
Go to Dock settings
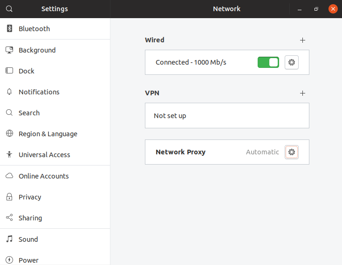(55, 71)
